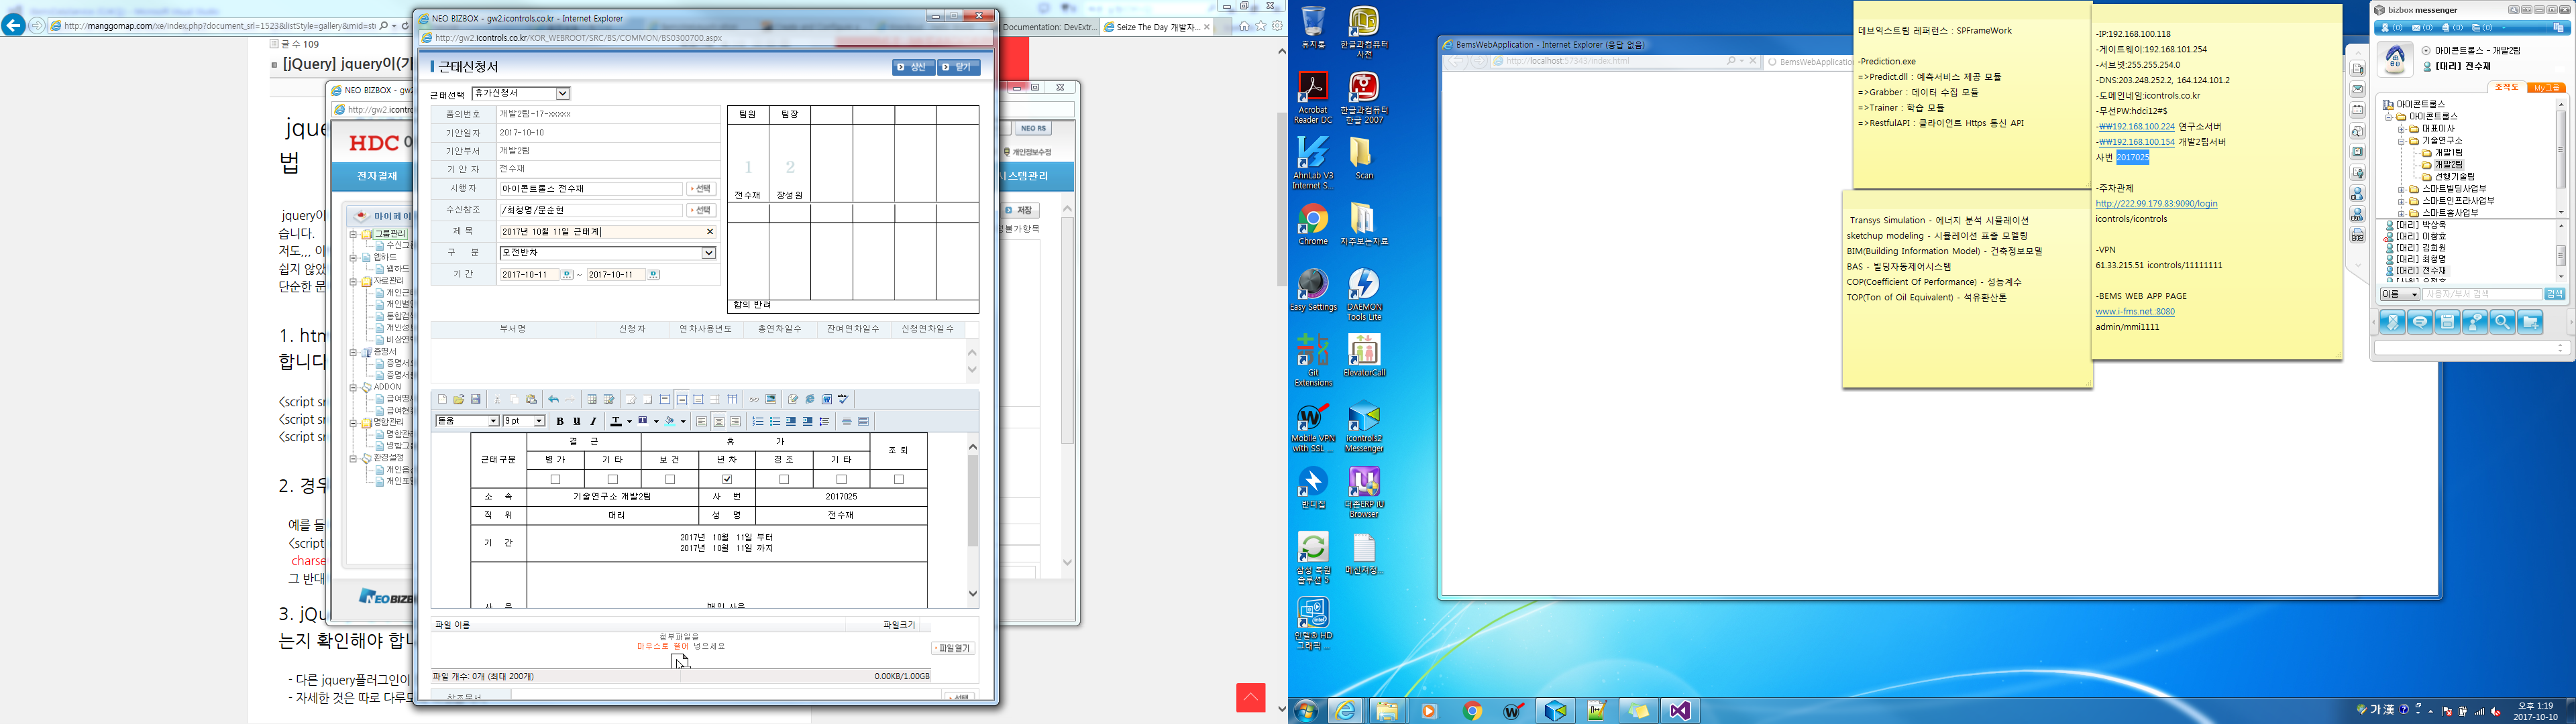Click the Bold button in editor toolbar
This screenshot has height=724, width=2576.
[560, 421]
